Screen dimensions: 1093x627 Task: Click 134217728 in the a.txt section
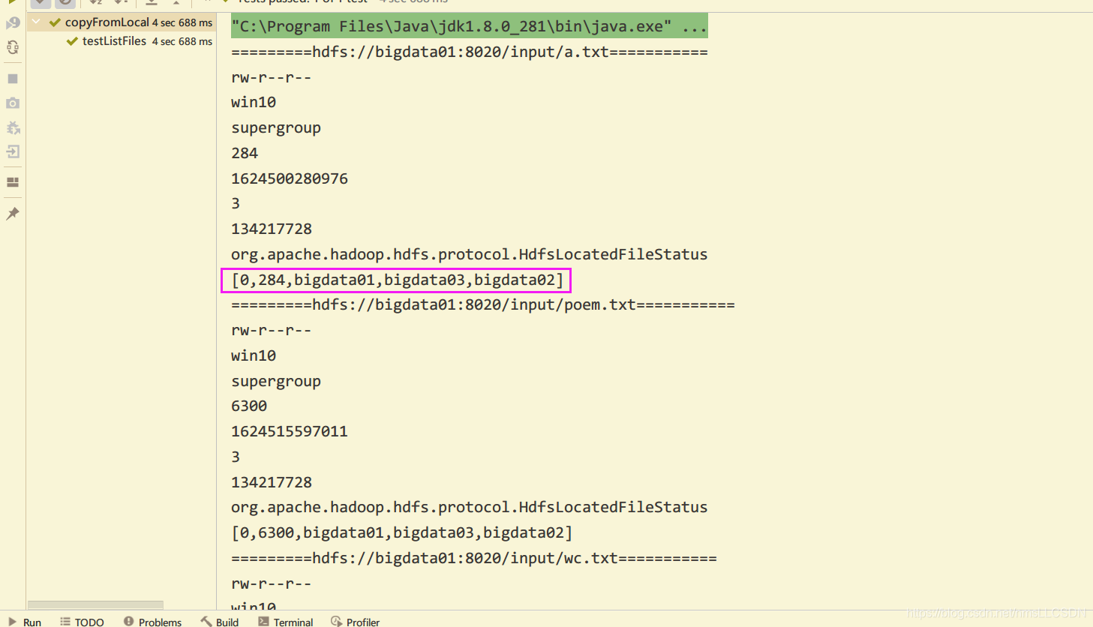(x=272, y=229)
